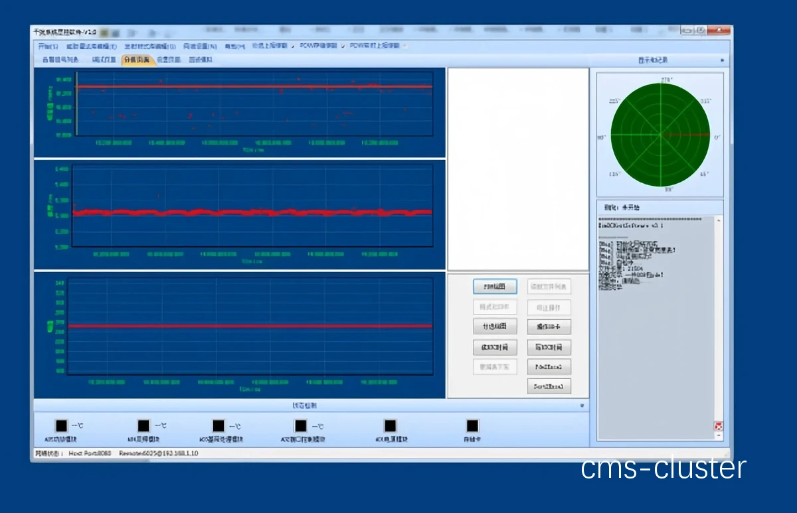Click the 读RTC时间 button
The image size is (797, 513).
click(495, 347)
